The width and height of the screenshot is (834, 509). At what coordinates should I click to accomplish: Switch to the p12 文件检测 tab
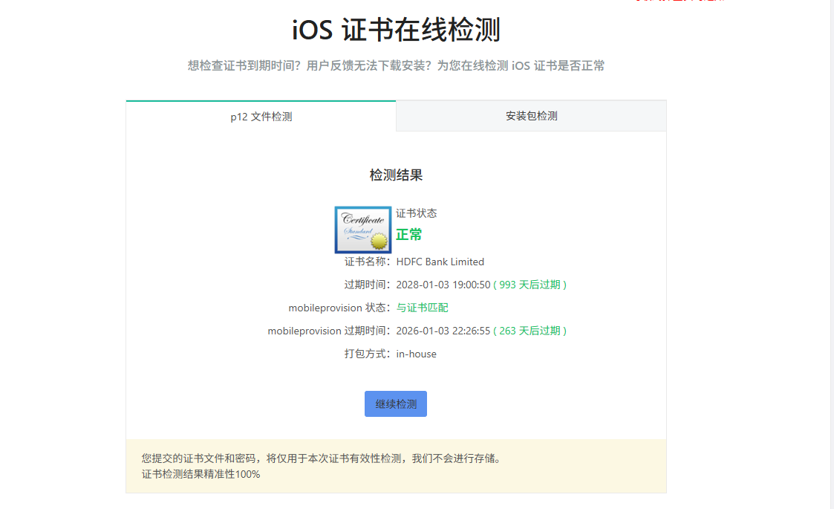coord(261,116)
